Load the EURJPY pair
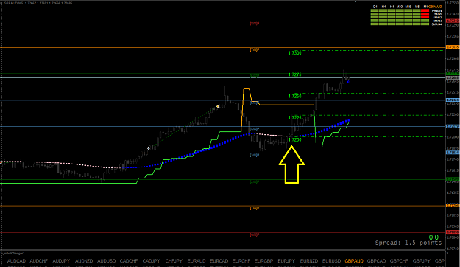Viewport: 460px width, 267px height. click(x=286, y=261)
